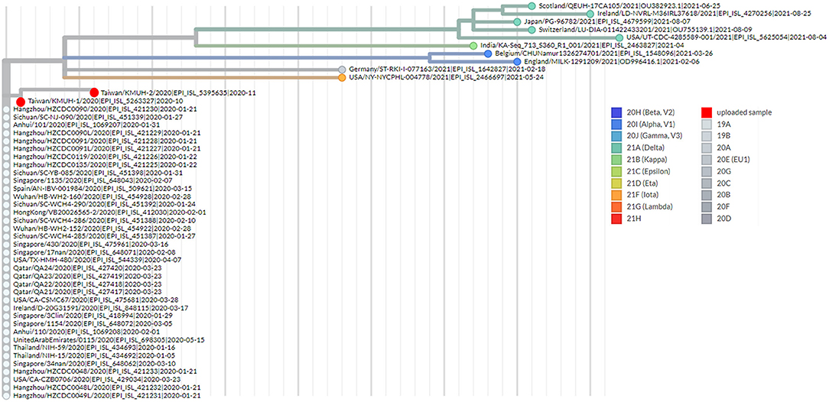This screenshot has height=402, width=829.
Task: Select the 20A legend swatch
Action: click(x=707, y=148)
